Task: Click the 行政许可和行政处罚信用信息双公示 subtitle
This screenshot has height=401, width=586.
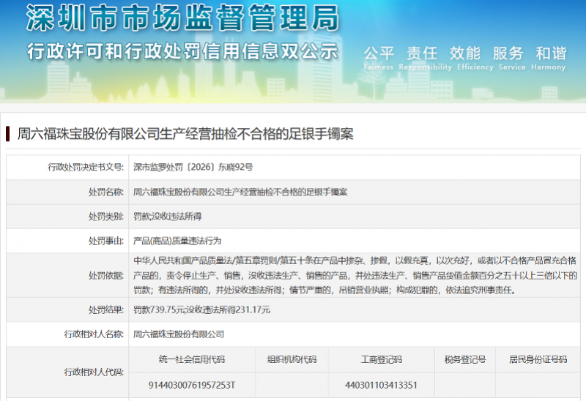Action: pos(182,51)
